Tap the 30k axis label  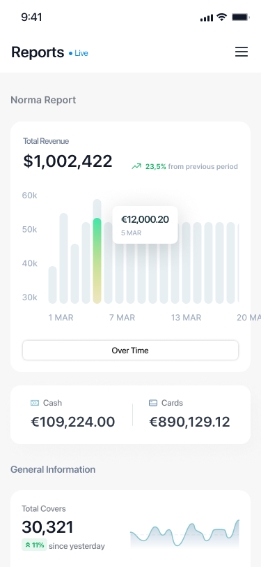(29, 297)
